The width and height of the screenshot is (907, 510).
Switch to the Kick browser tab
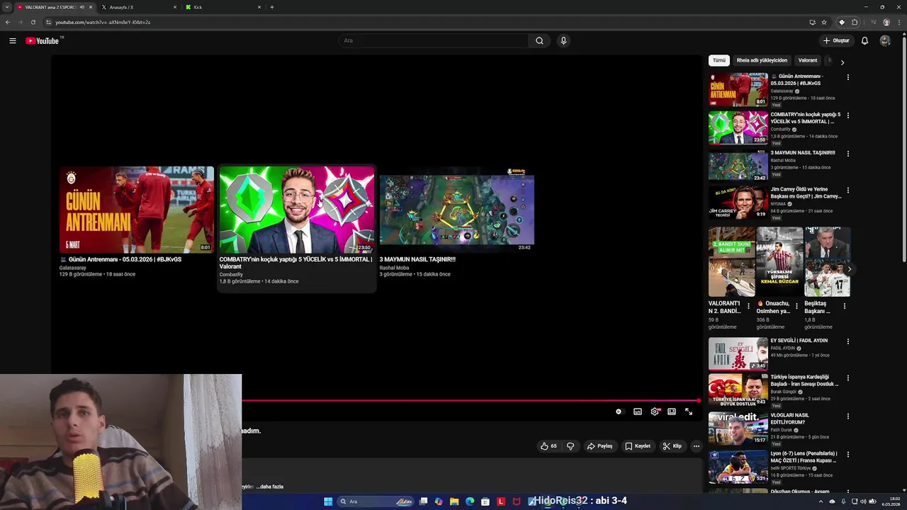222,7
